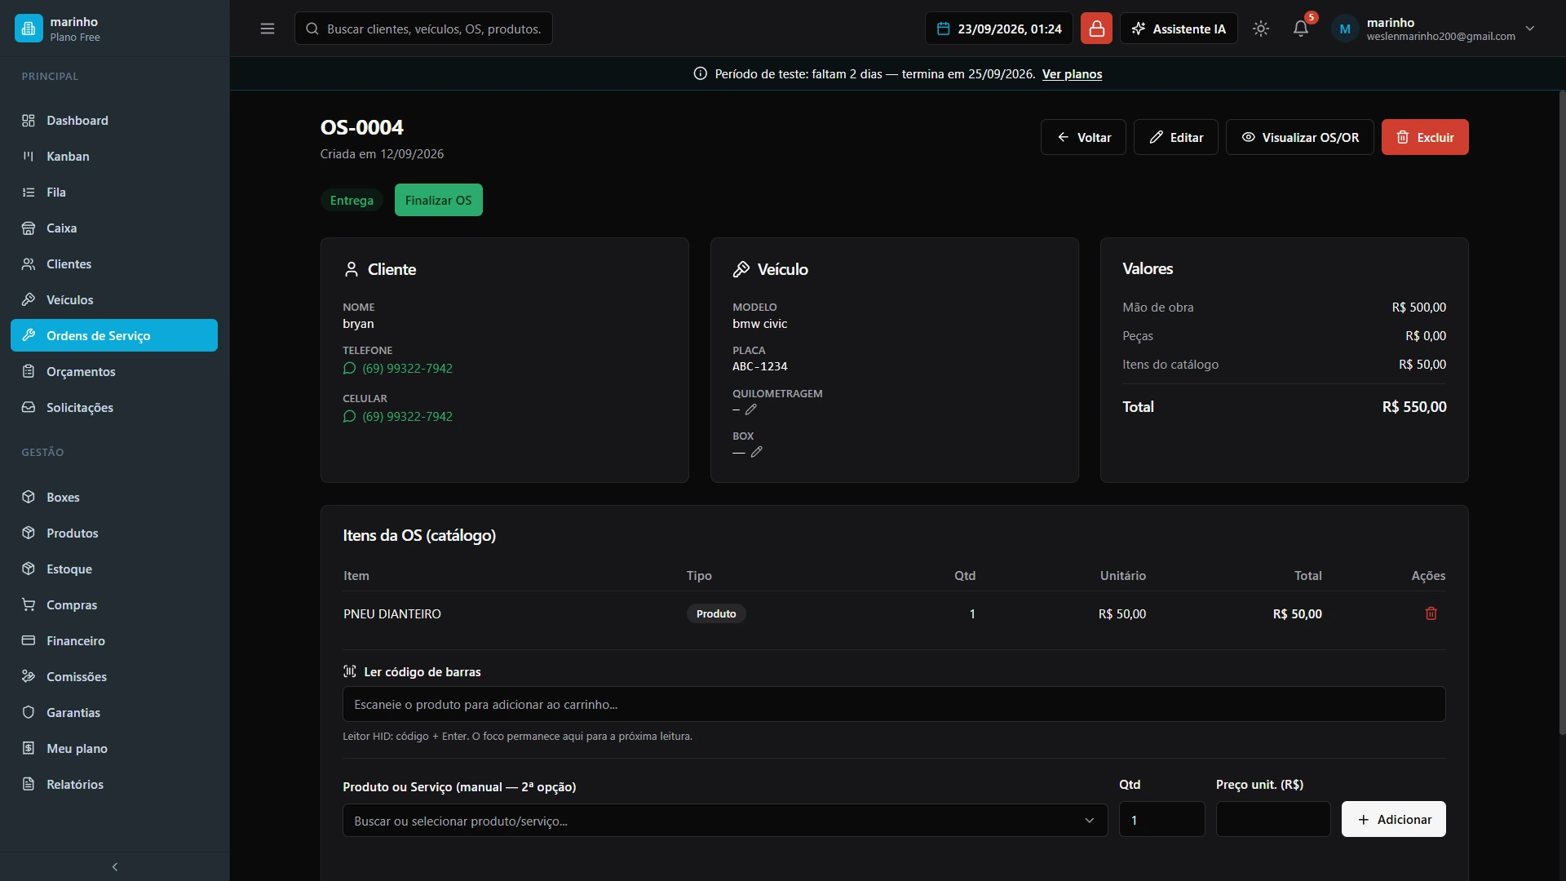Click Visualizar OS/OR button
1566x881 pixels.
(1299, 137)
